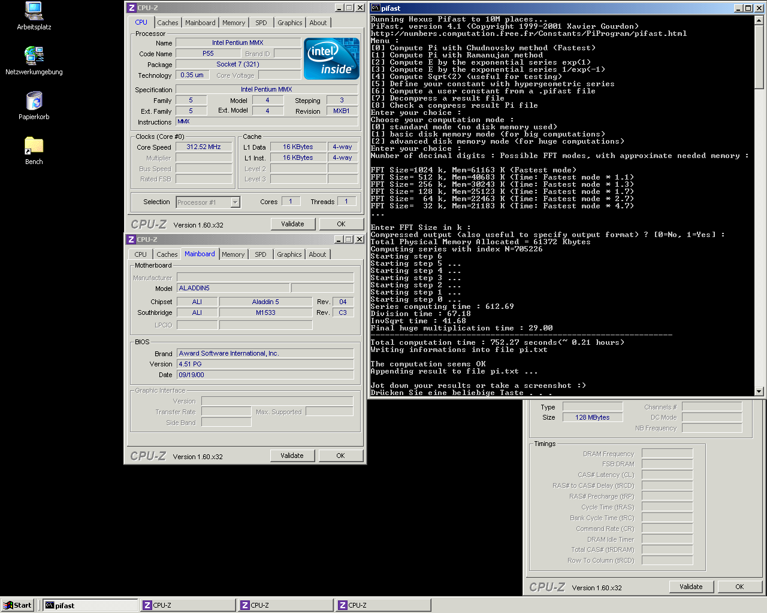Switch to pifast in the taskbar
Screen dimensions: 767x613
click(90, 605)
